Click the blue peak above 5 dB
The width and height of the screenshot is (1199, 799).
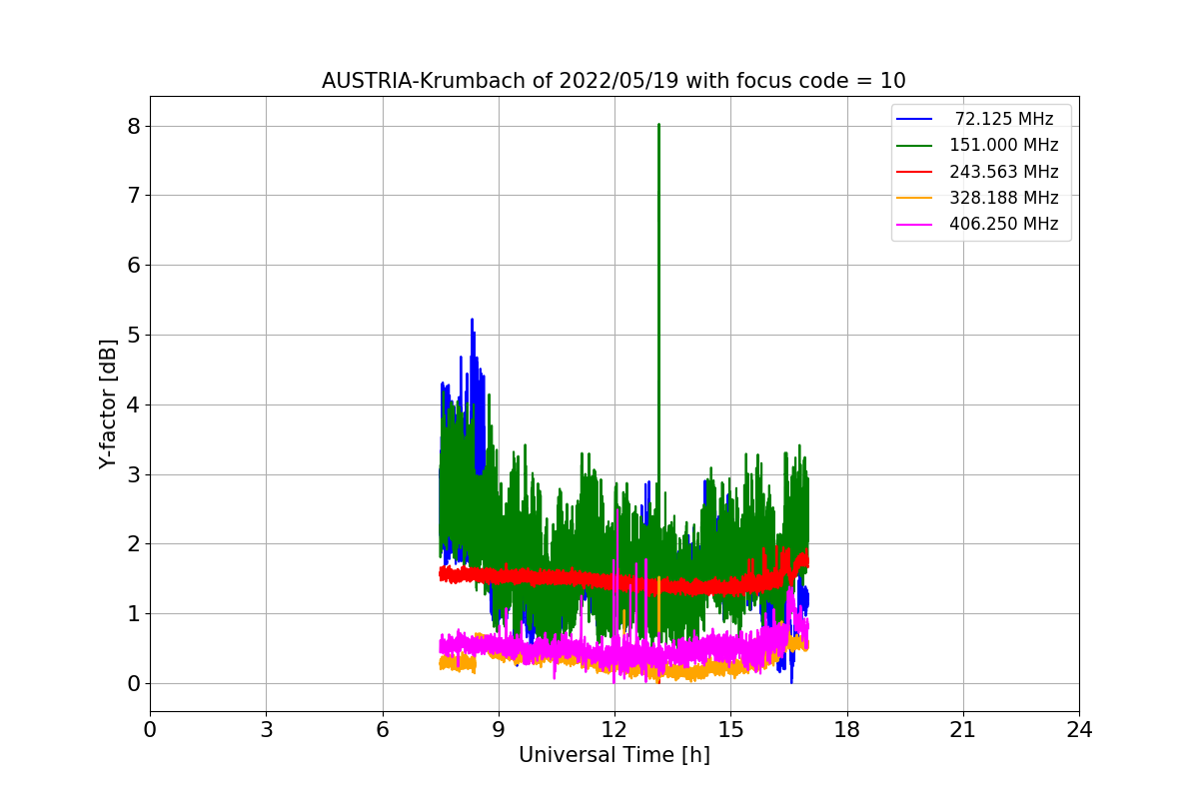click(472, 320)
